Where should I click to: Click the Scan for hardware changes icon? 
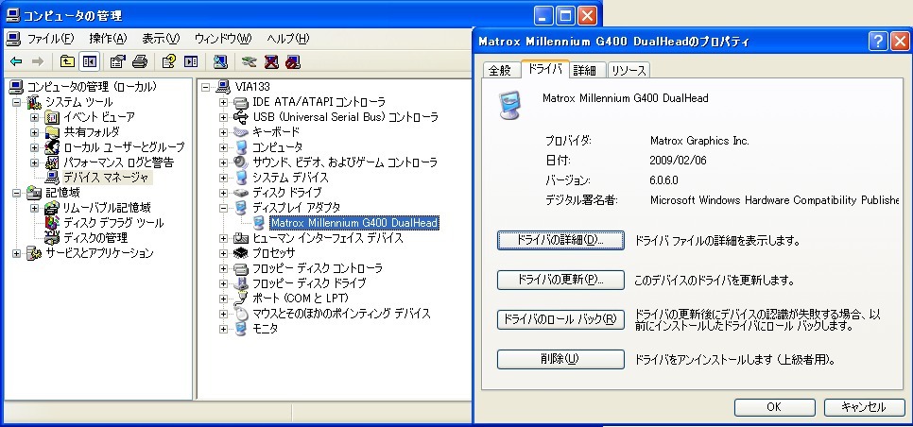(x=220, y=61)
